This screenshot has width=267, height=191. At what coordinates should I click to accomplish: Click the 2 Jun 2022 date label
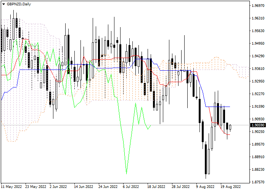58,187
